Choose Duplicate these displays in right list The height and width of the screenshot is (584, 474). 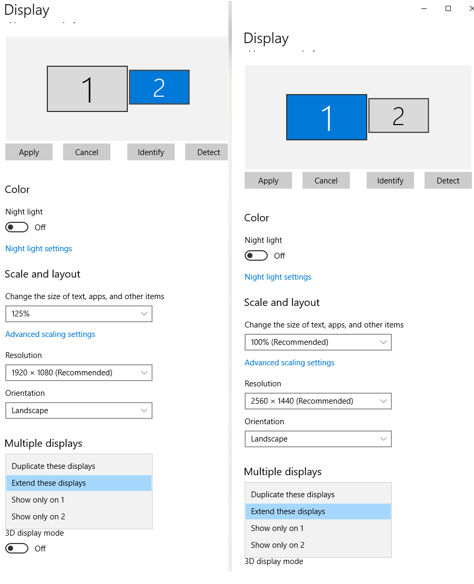coord(318,495)
